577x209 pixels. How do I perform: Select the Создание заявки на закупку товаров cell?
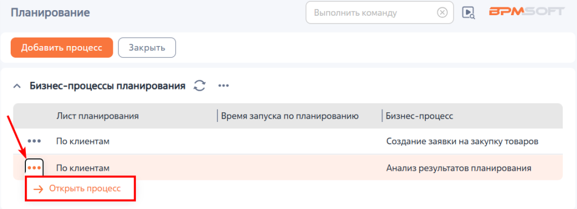[x=462, y=141]
